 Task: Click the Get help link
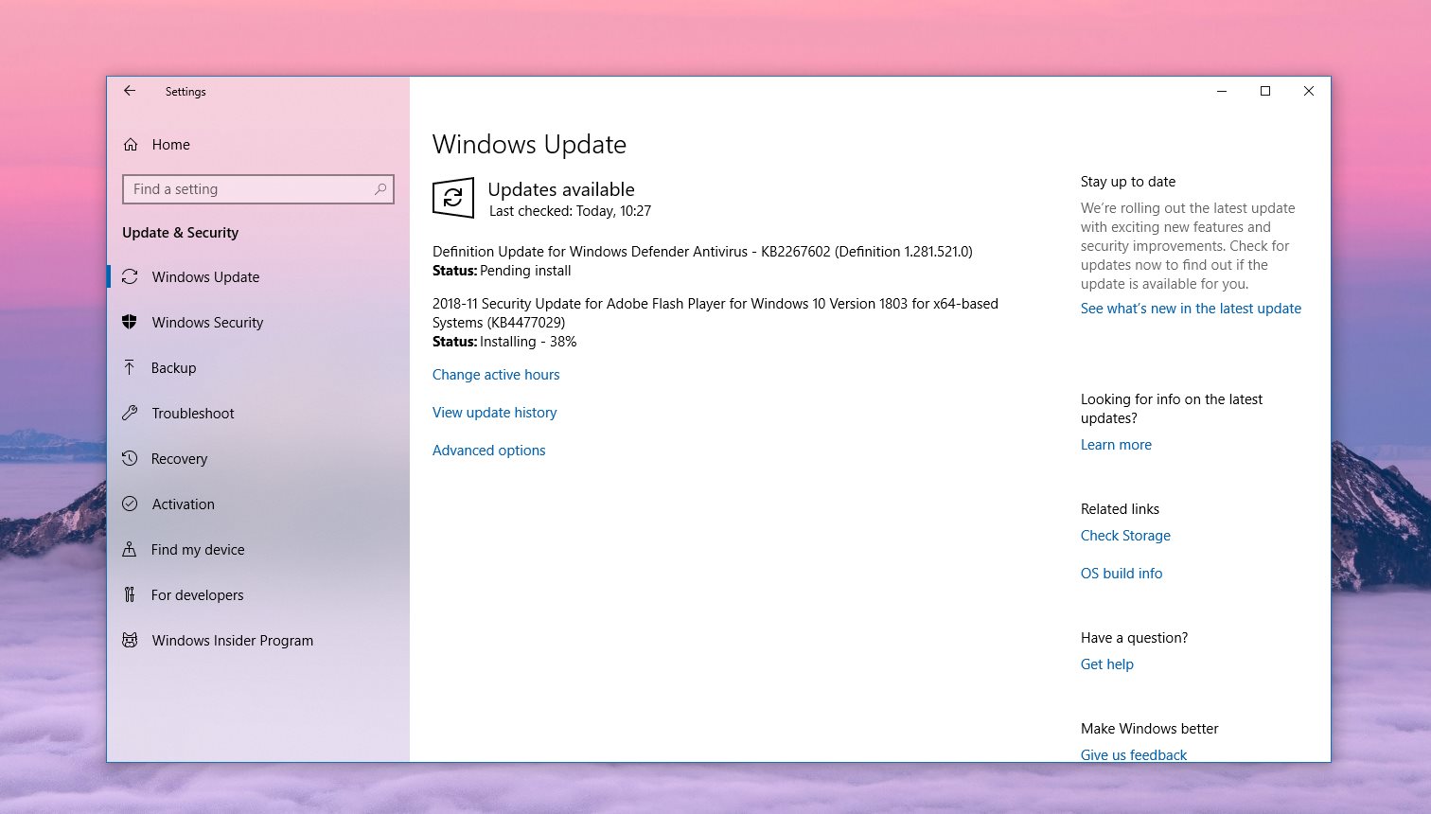pyautogui.click(x=1106, y=664)
